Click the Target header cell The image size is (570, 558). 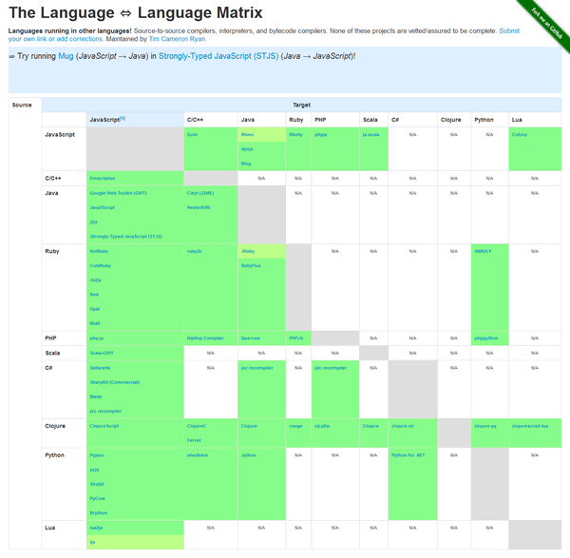coord(301,105)
